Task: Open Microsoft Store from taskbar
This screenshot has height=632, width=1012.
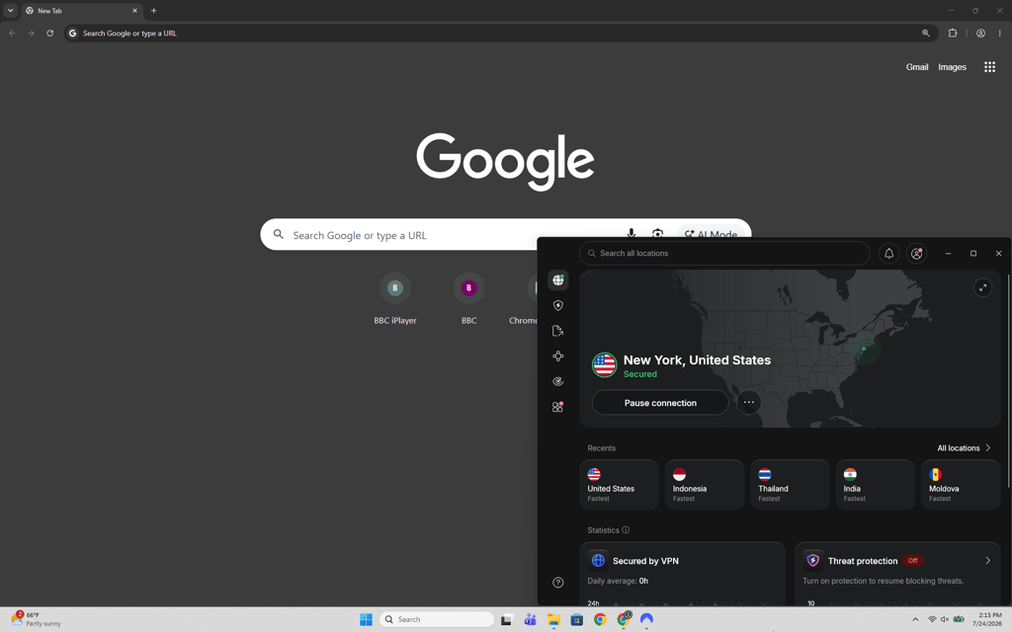Action: pyautogui.click(x=577, y=619)
